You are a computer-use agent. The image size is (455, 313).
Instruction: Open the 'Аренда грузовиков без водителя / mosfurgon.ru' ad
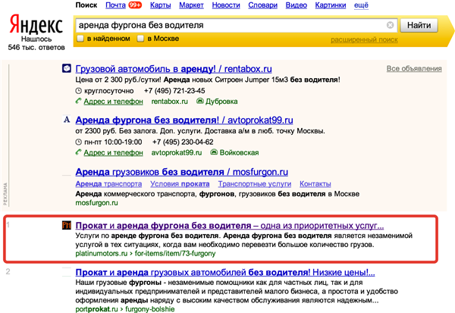coord(182,172)
